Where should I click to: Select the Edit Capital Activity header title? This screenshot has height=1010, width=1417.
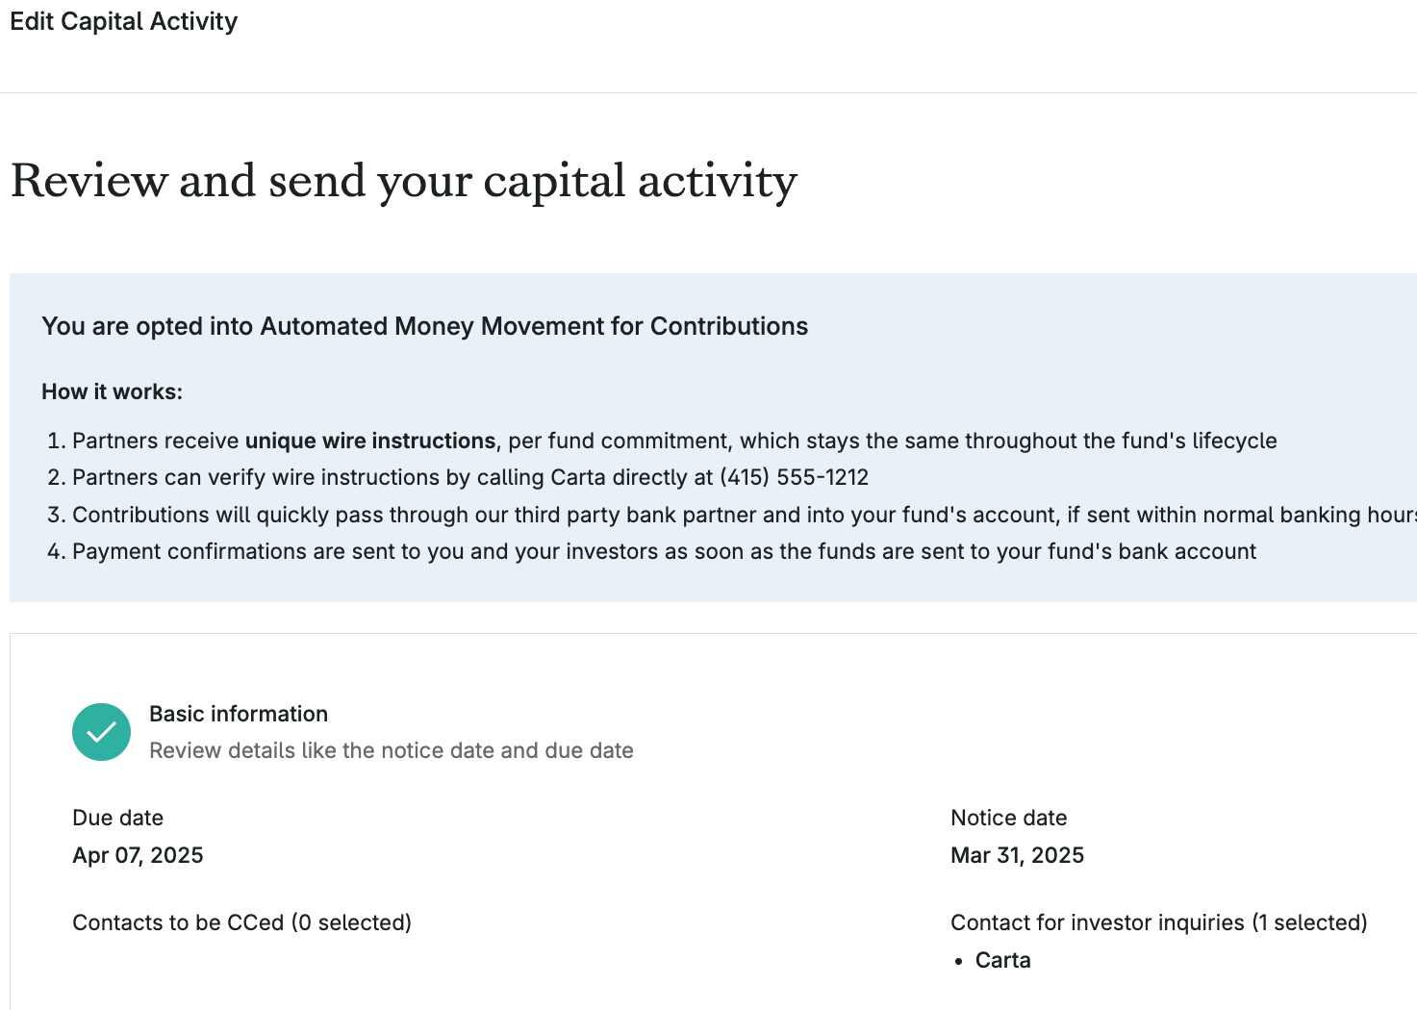pos(124,21)
